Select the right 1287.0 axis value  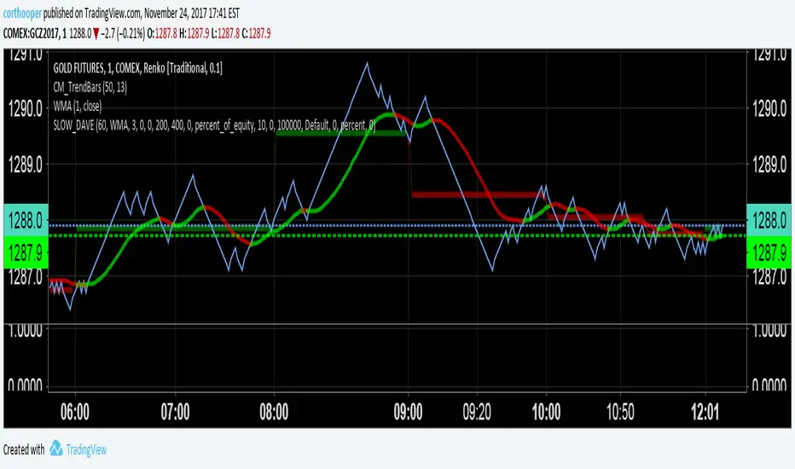769,276
